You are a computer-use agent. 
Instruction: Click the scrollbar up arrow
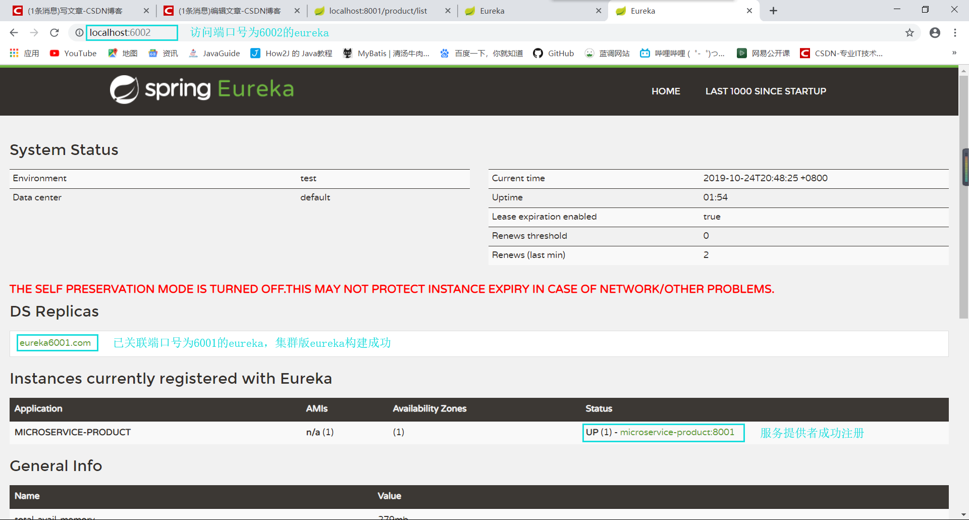[x=964, y=71]
